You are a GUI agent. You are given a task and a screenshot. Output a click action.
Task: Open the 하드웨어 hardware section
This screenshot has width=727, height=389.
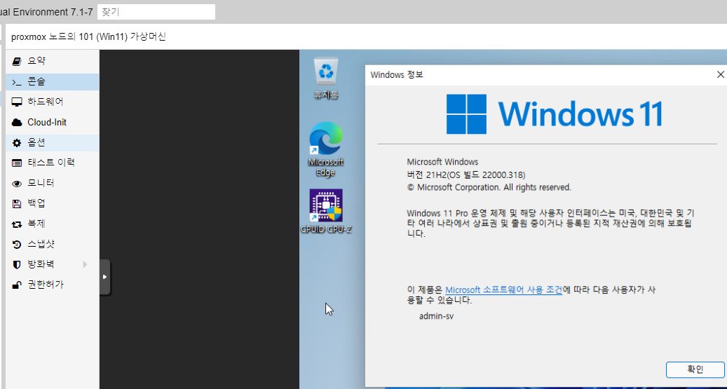(x=53, y=102)
